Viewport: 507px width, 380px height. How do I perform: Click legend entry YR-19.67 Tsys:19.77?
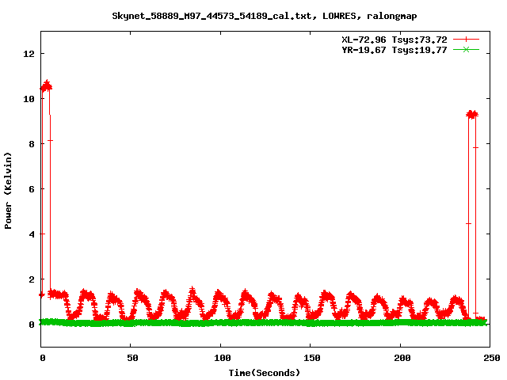(x=395, y=50)
